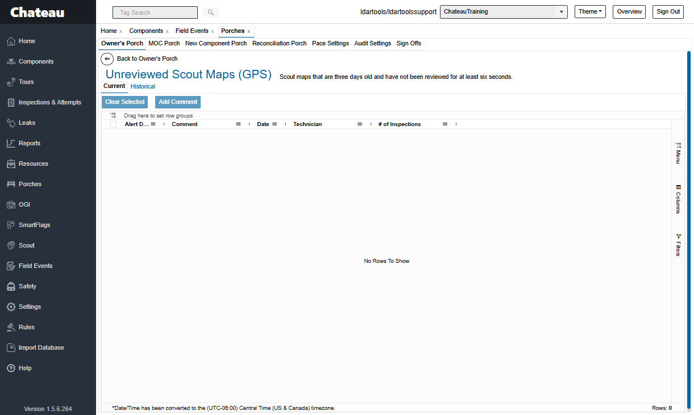Click the Version 1.5.6.264 text

(x=48, y=409)
